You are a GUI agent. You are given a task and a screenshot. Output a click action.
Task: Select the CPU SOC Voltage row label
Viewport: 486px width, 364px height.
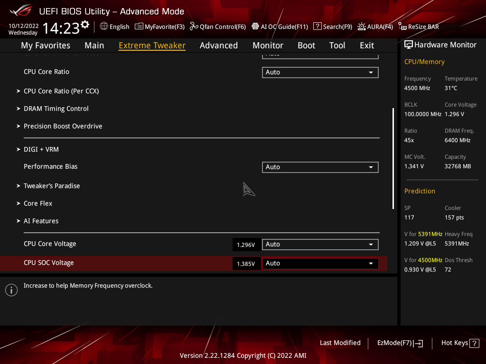[x=49, y=263]
